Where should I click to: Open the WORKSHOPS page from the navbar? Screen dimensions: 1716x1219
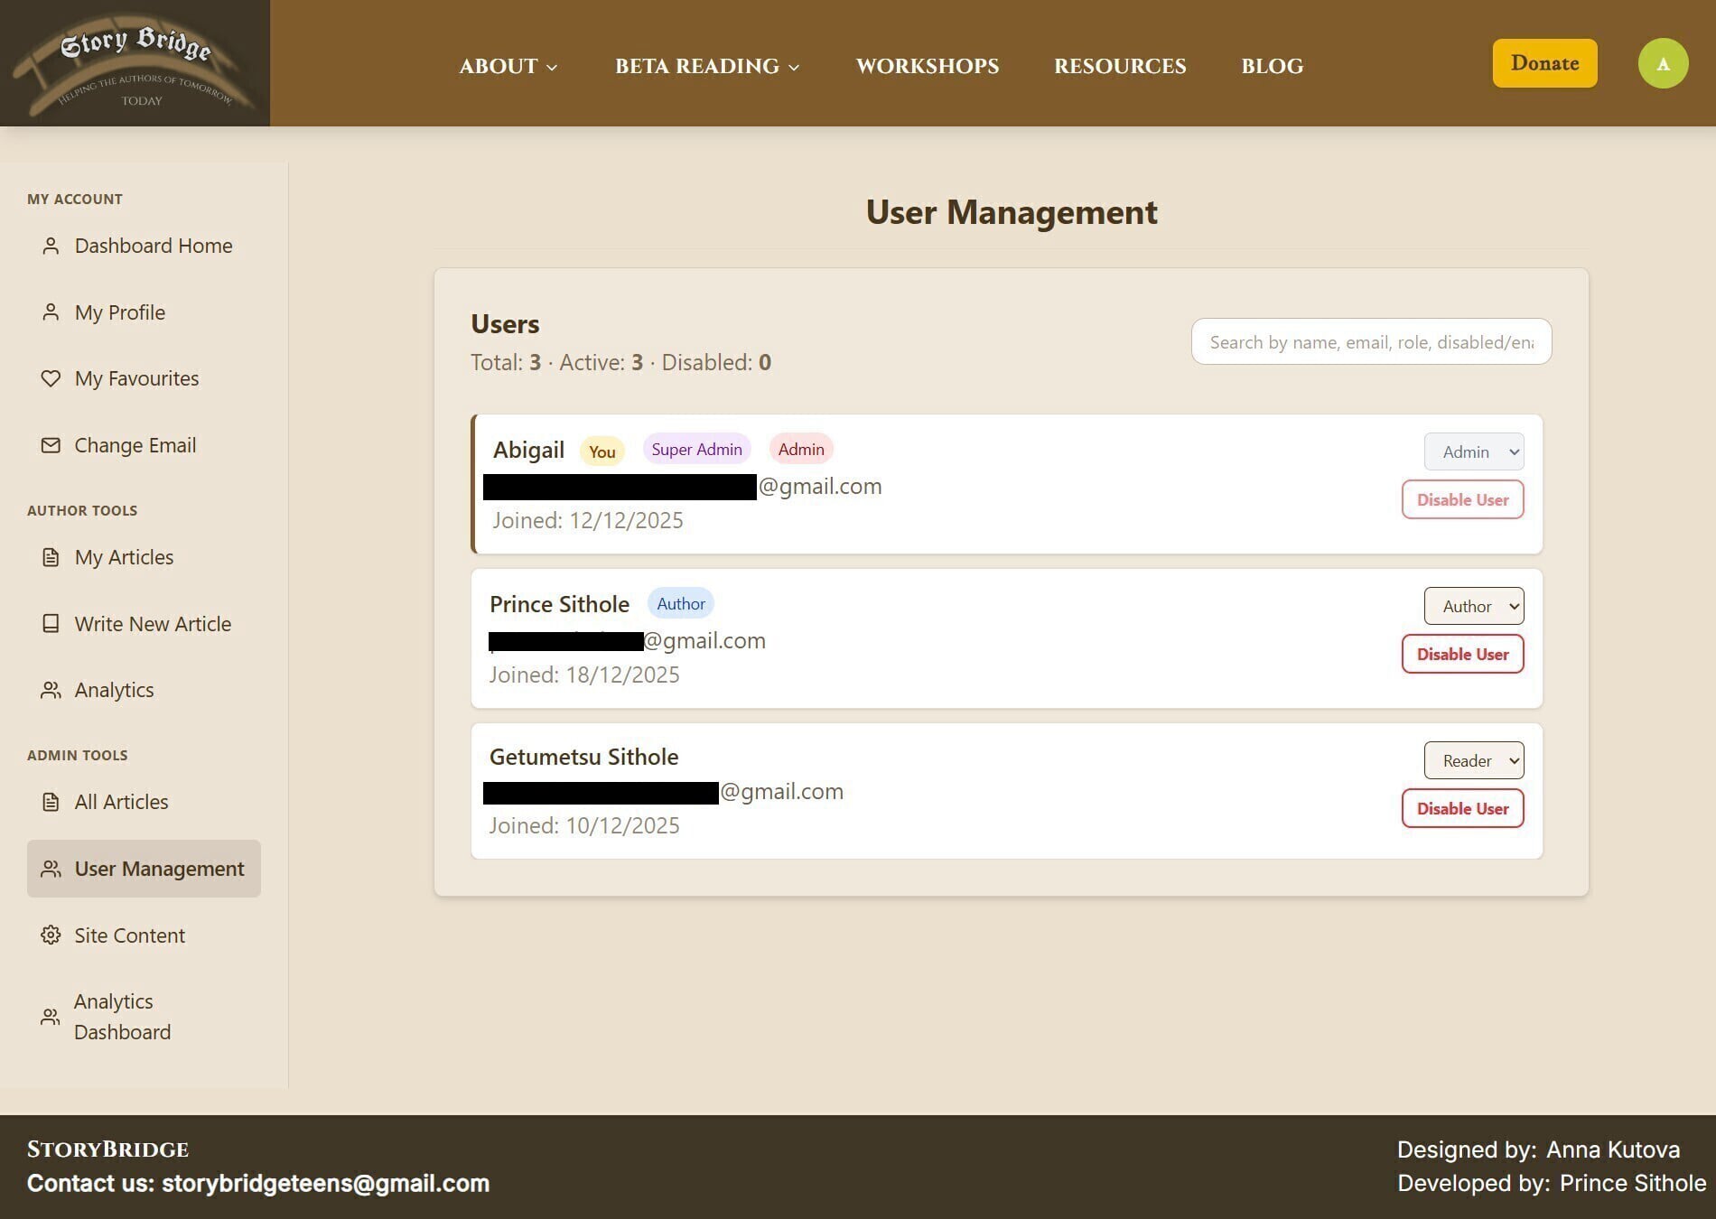[x=928, y=66]
